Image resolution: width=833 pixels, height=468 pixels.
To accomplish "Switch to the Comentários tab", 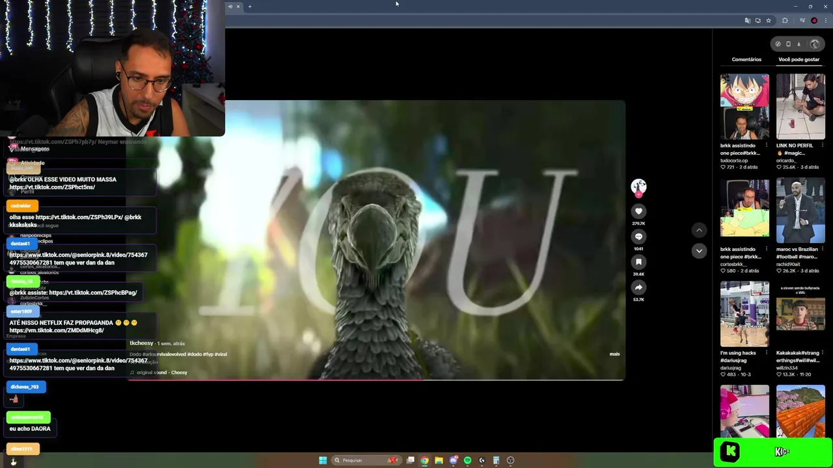I will click(746, 59).
